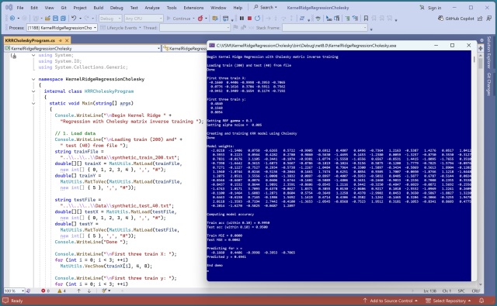The height and width of the screenshot is (306, 497).
Task: Restart debugging with the circular arrow
Action: 257,19
